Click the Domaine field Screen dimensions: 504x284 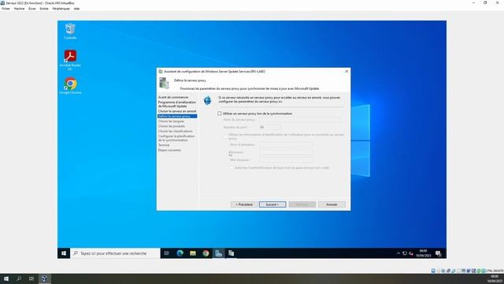point(286,152)
